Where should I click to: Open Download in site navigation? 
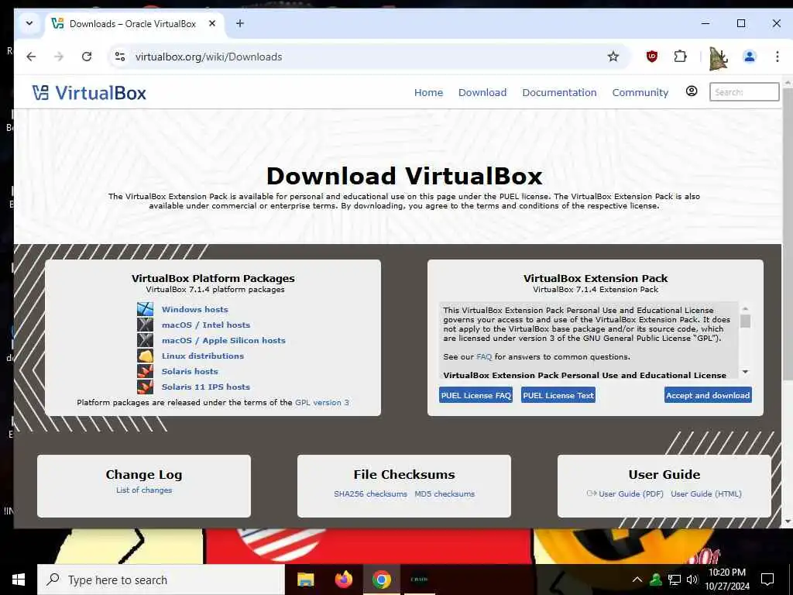coord(482,93)
